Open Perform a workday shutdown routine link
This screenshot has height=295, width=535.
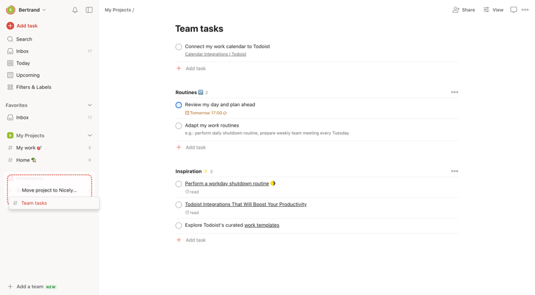(227, 184)
